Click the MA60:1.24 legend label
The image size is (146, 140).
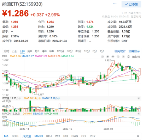pos(68,56)
